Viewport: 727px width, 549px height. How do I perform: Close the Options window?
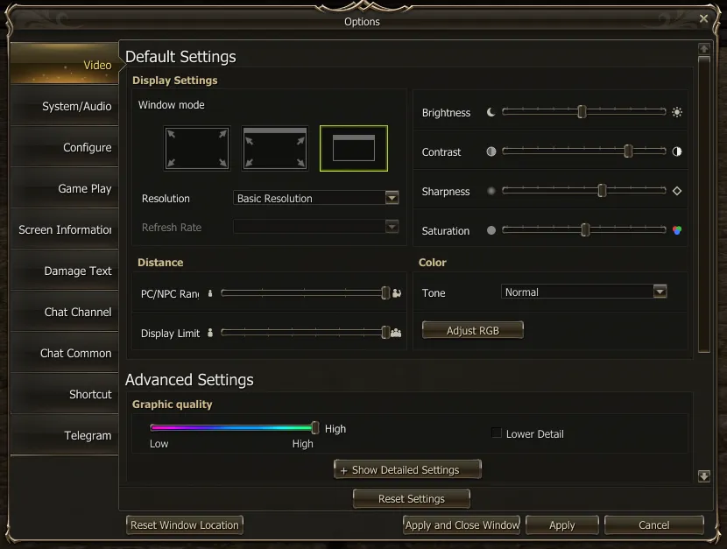tap(703, 18)
